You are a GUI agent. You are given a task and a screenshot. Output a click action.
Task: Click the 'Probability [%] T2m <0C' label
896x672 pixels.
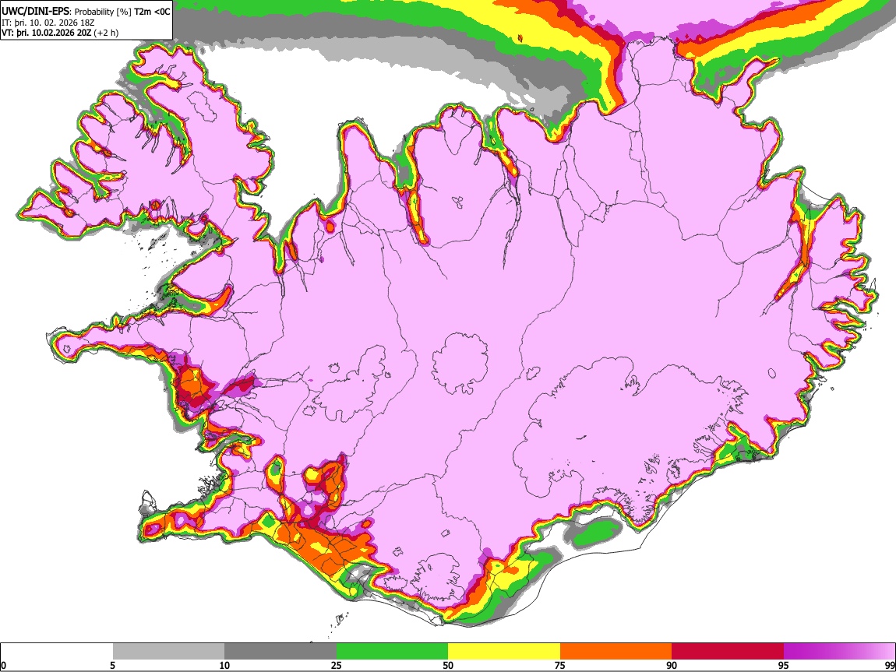[x=123, y=12]
